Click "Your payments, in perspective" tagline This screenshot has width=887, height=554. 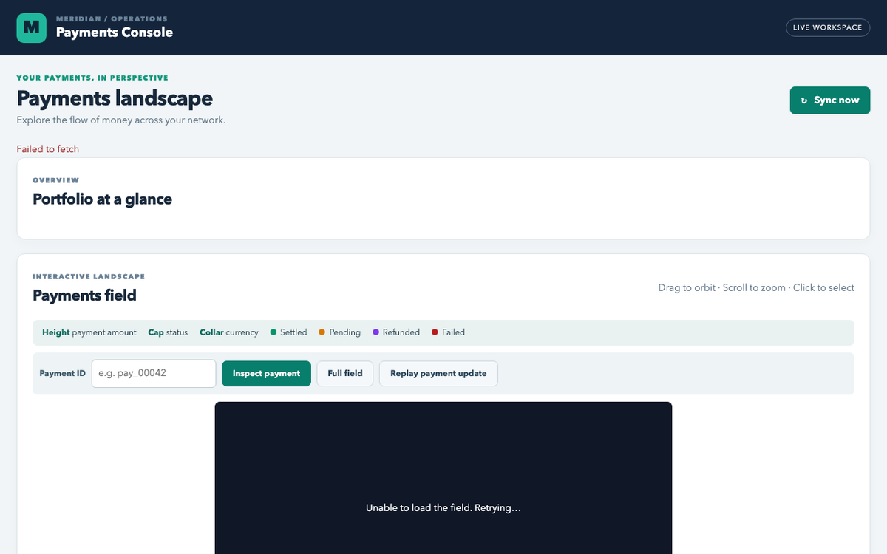coord(92,78)
